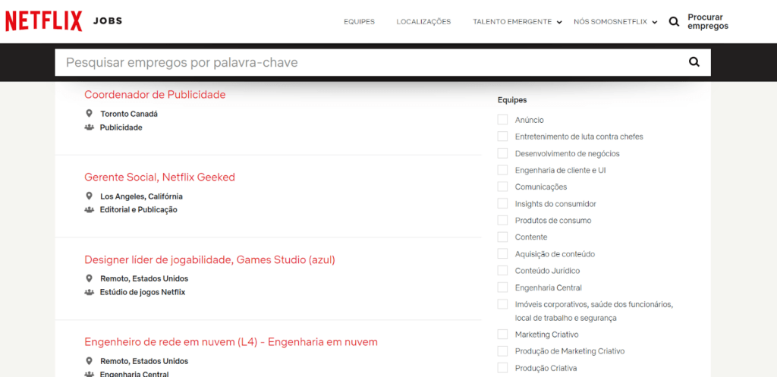Click the Toronto Canadá location text
This screenshot has height=377, width=777.
click(x=129, y=114)
